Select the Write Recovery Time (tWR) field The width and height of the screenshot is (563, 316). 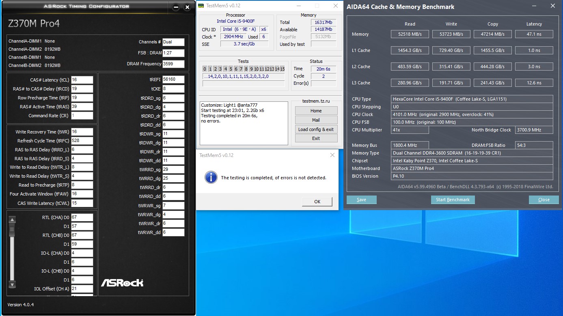pos(82,132)
